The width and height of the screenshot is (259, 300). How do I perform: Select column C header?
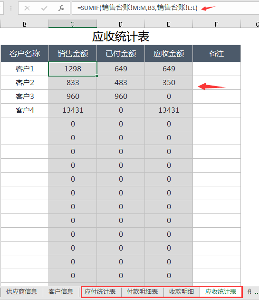click(73, 24)
